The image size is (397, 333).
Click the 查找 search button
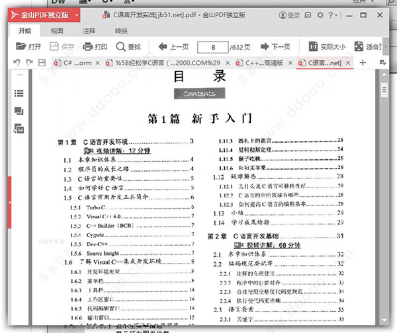pos(128,47)
